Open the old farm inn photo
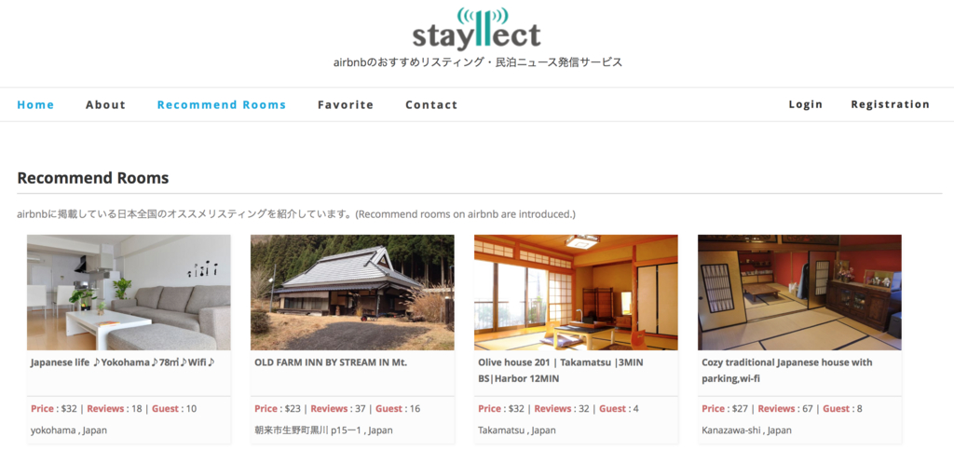 point(352,293)
